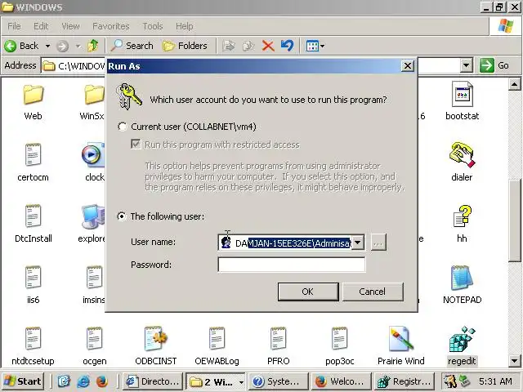The height and width of the screenshot is (392, 523).
Task: Click the Show Desktop Quick Launch icon
Action: pyautogui.click(x=64, y=381)
